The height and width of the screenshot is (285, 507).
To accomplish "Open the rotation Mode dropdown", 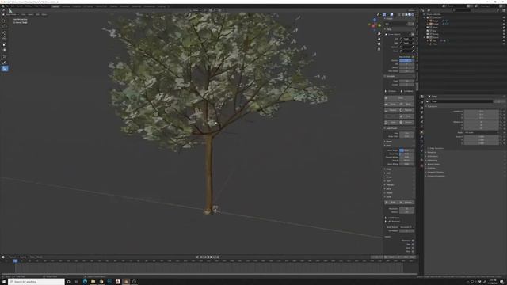I will 481,132.
